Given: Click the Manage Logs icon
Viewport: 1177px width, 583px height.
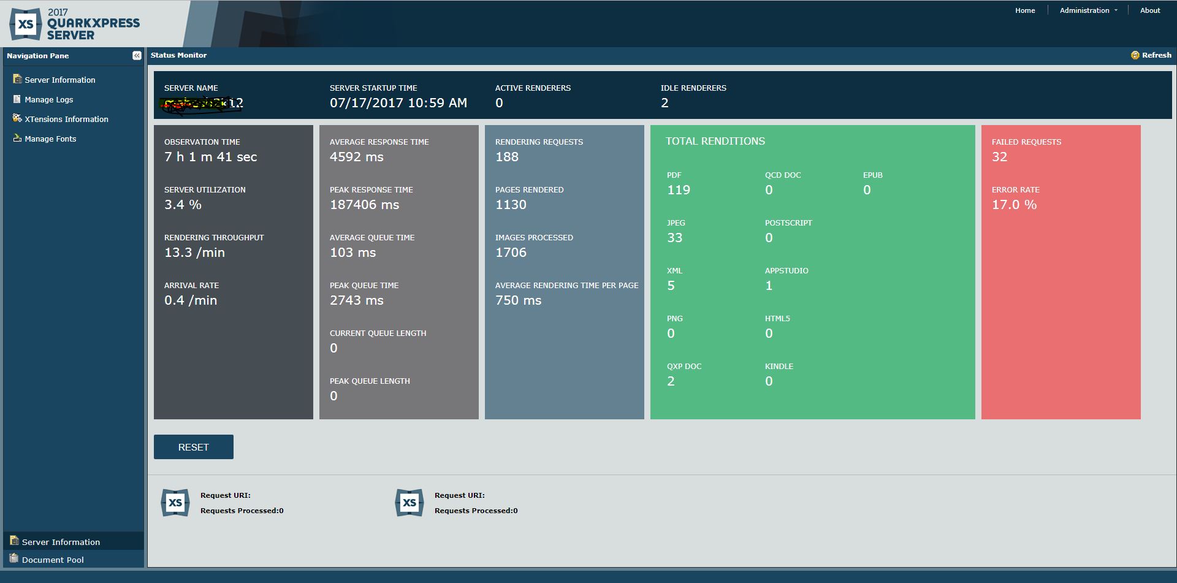Looking at the screenshot, I should 17,99.
